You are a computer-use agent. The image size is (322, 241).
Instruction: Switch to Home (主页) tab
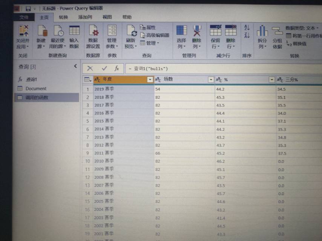coord(44,17)
